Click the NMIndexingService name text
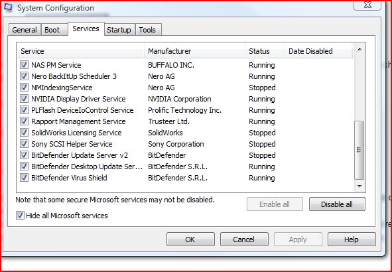392x272 pixels. coord(62,88)
